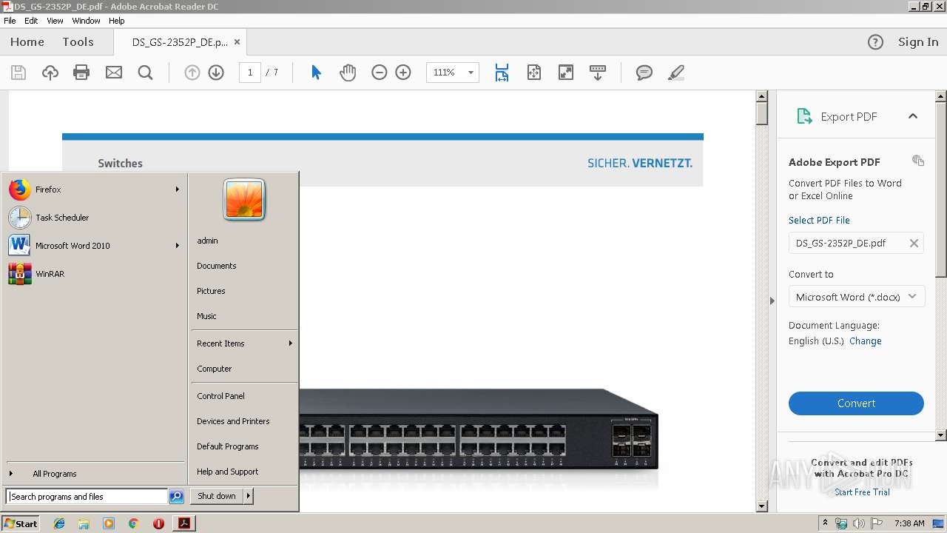
Task: Launch Firefox from Start menu
Action: click(95, 190)
